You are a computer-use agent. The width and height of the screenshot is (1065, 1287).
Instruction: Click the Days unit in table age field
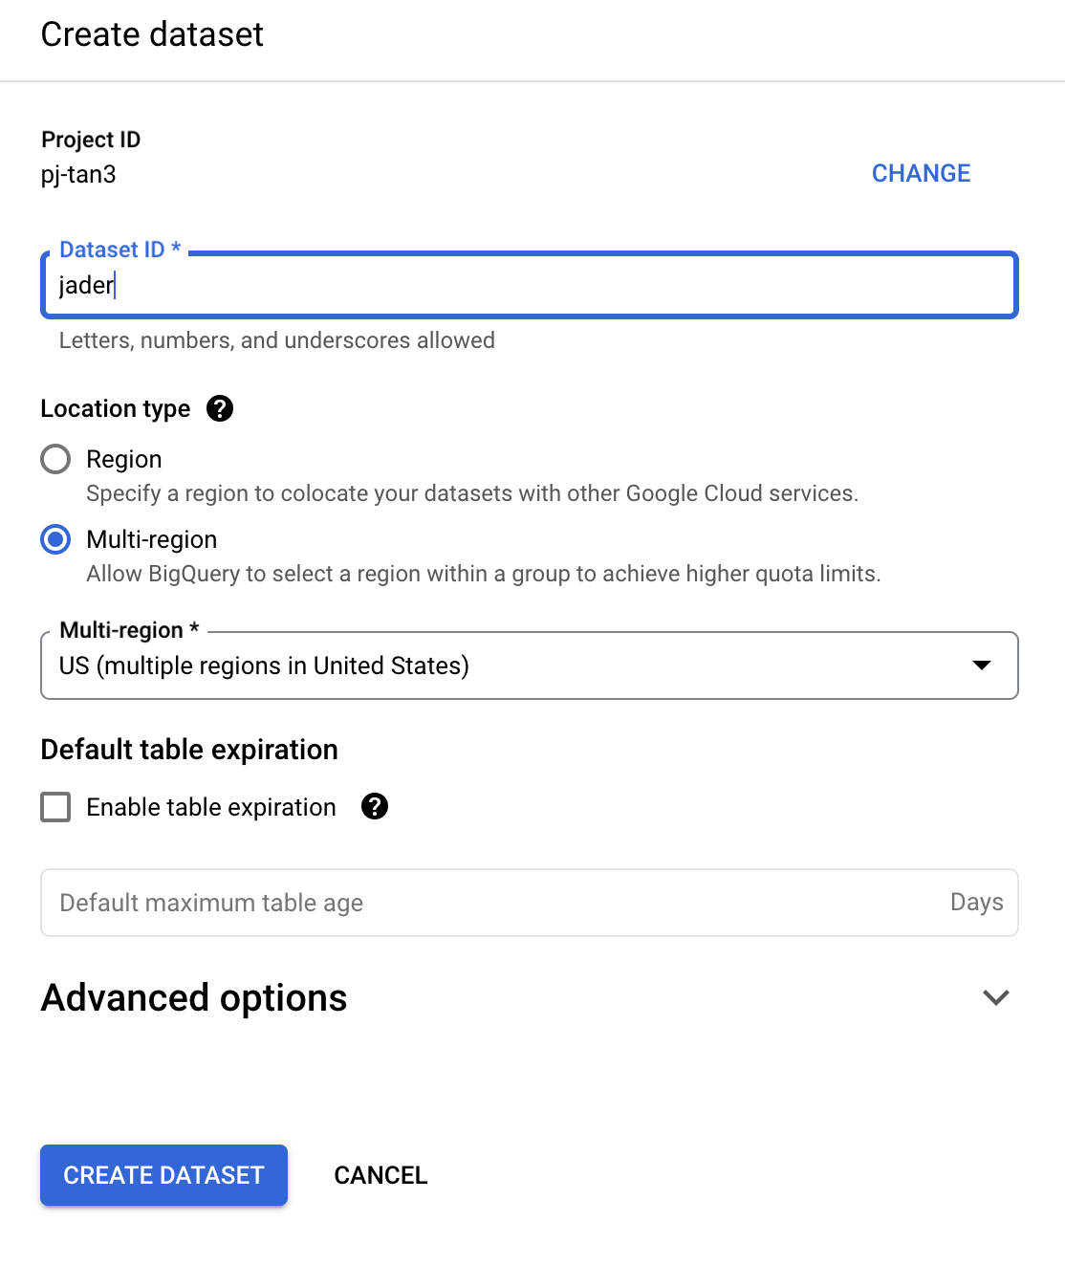[976, 902]
